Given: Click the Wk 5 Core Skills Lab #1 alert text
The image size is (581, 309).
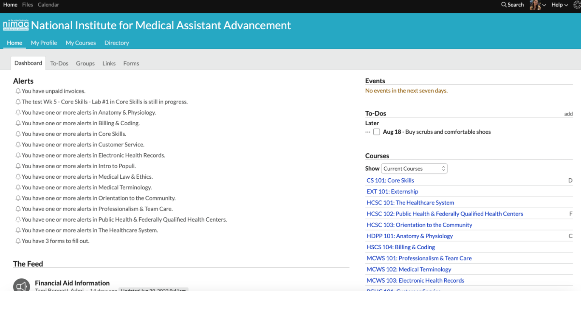Looking at the screenshot, I should pyautogui.click(x=104, y=102).
